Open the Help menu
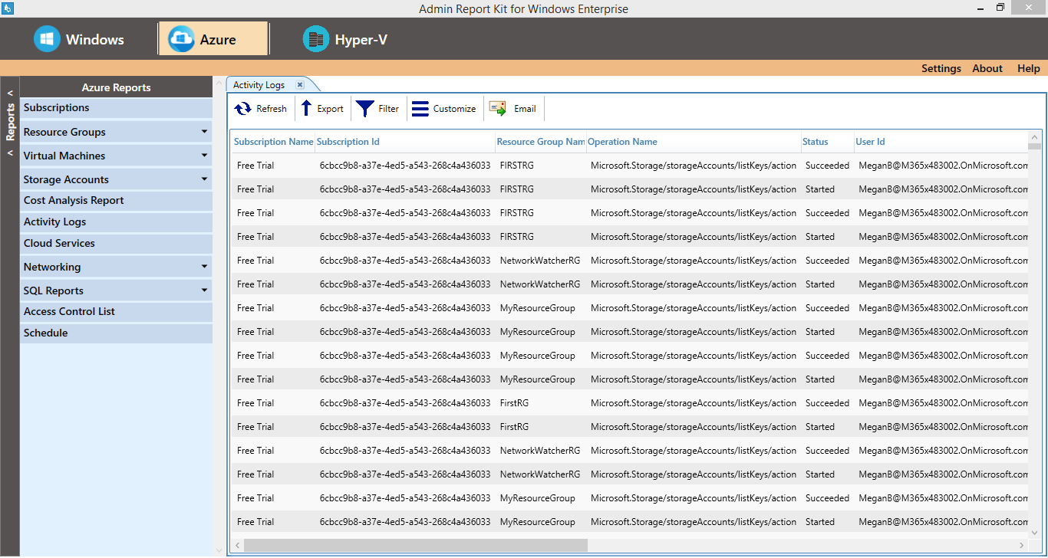Screen dimensions: 1048x558 coord(1029,68)
